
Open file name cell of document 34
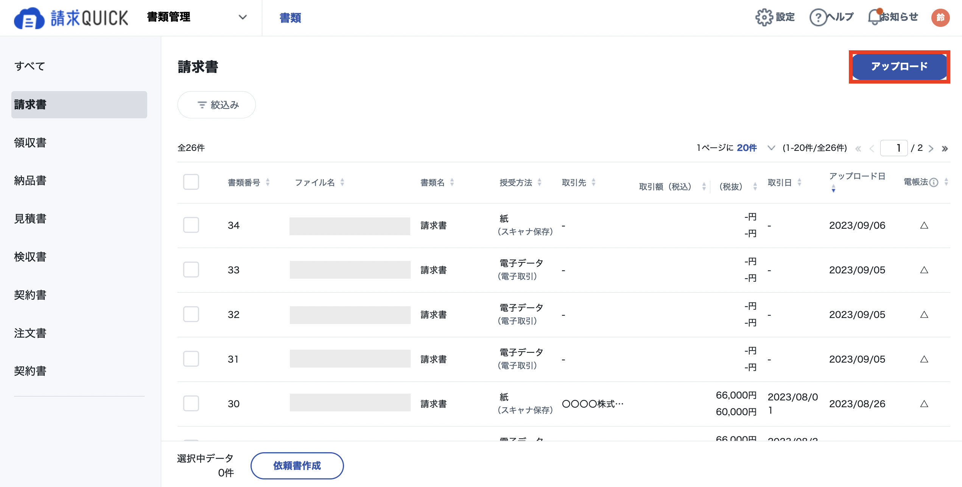(x=350, y=226)
